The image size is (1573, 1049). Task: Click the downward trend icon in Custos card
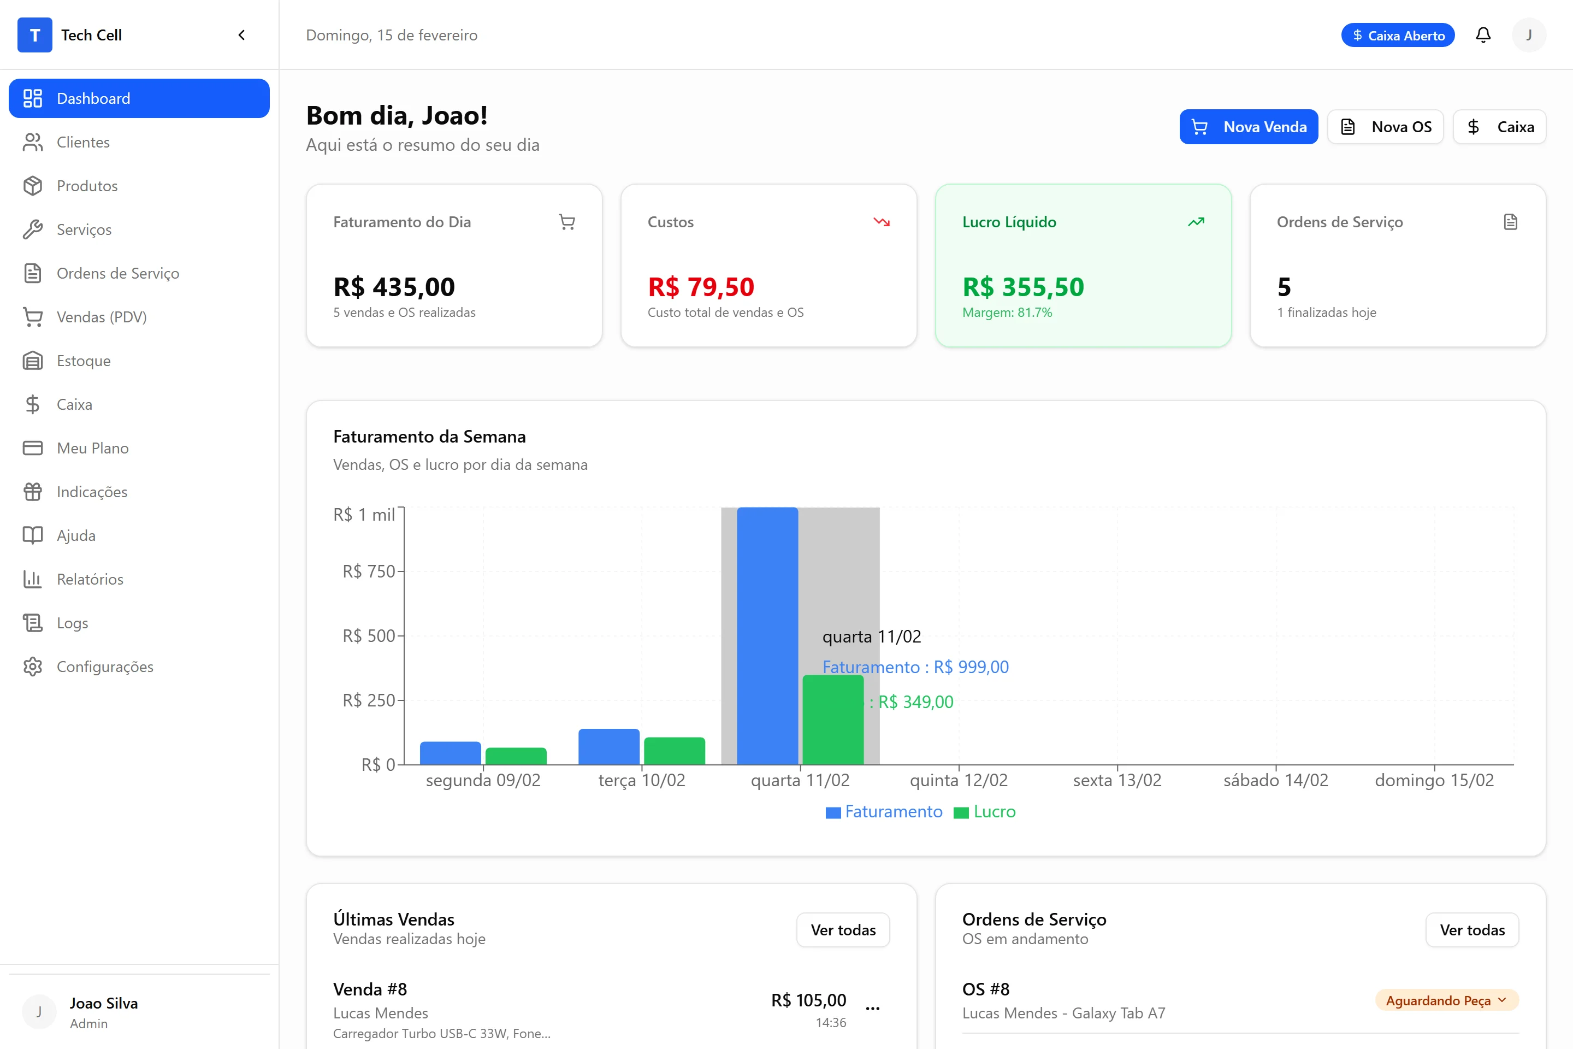[882, 222]
